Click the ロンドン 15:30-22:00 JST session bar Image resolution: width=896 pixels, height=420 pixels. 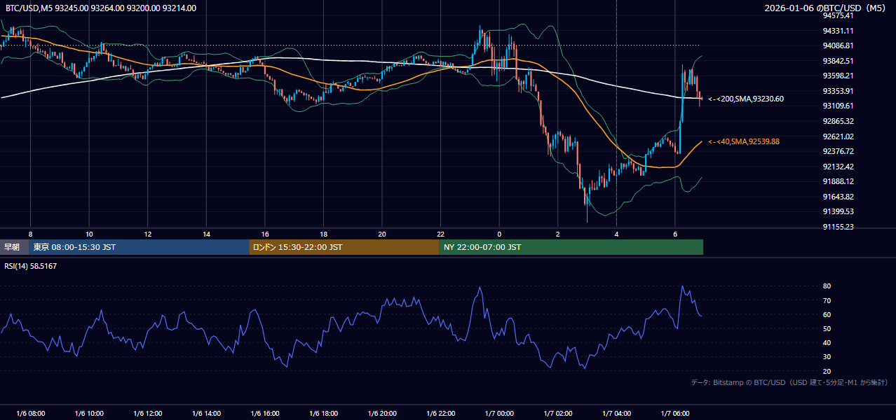344,247
